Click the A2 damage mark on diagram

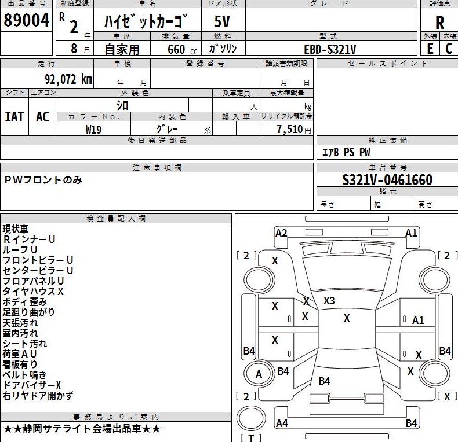pos(282,233)
